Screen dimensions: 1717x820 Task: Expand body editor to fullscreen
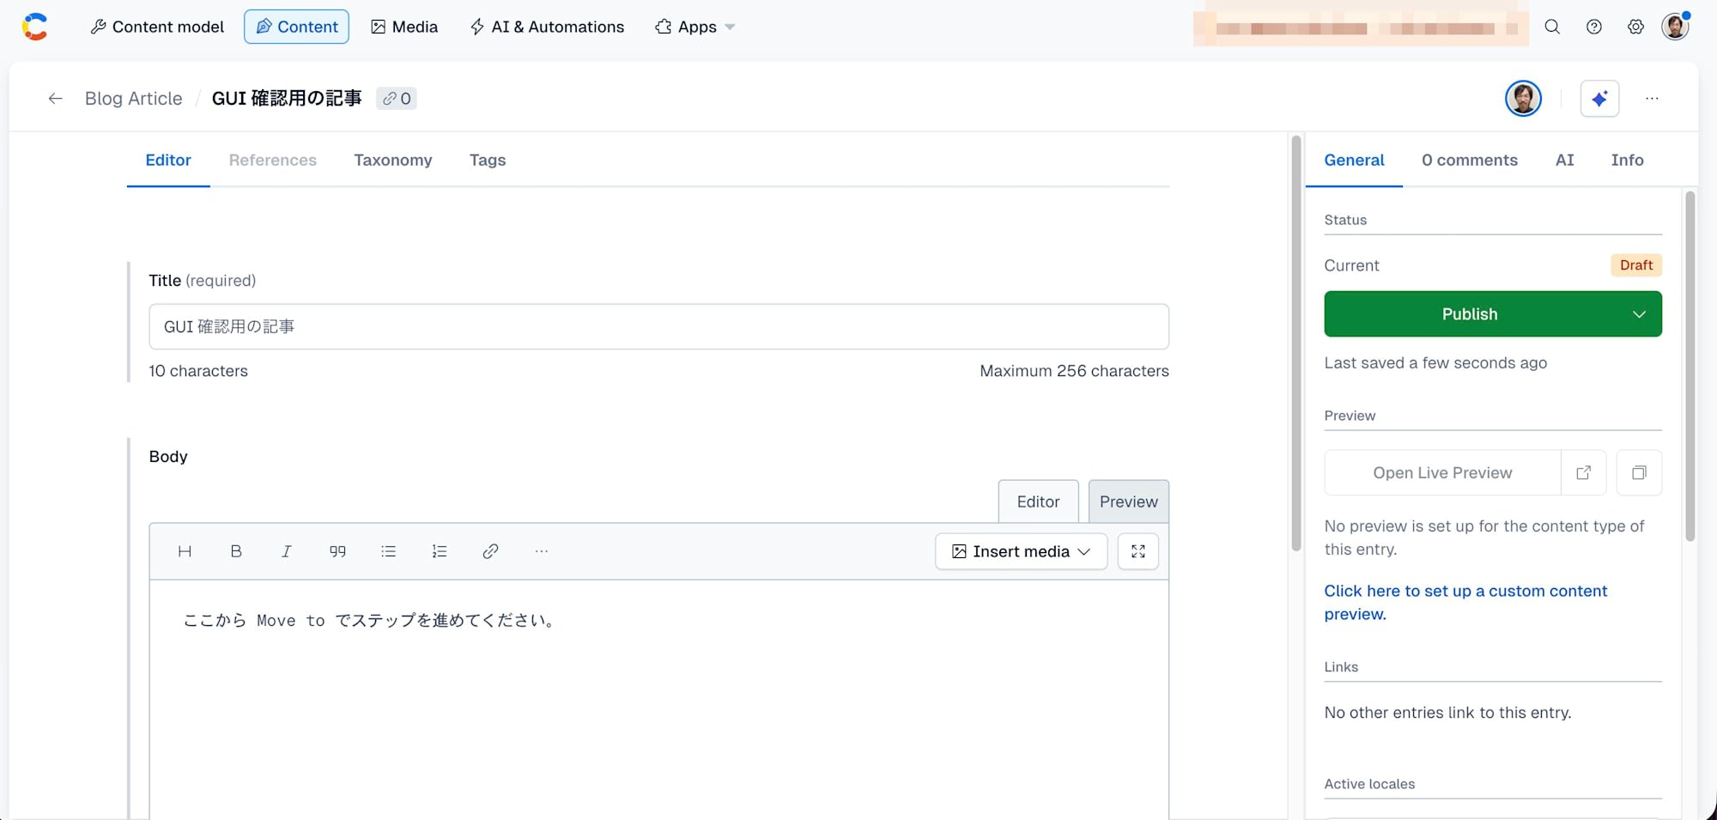(1138, 551)
